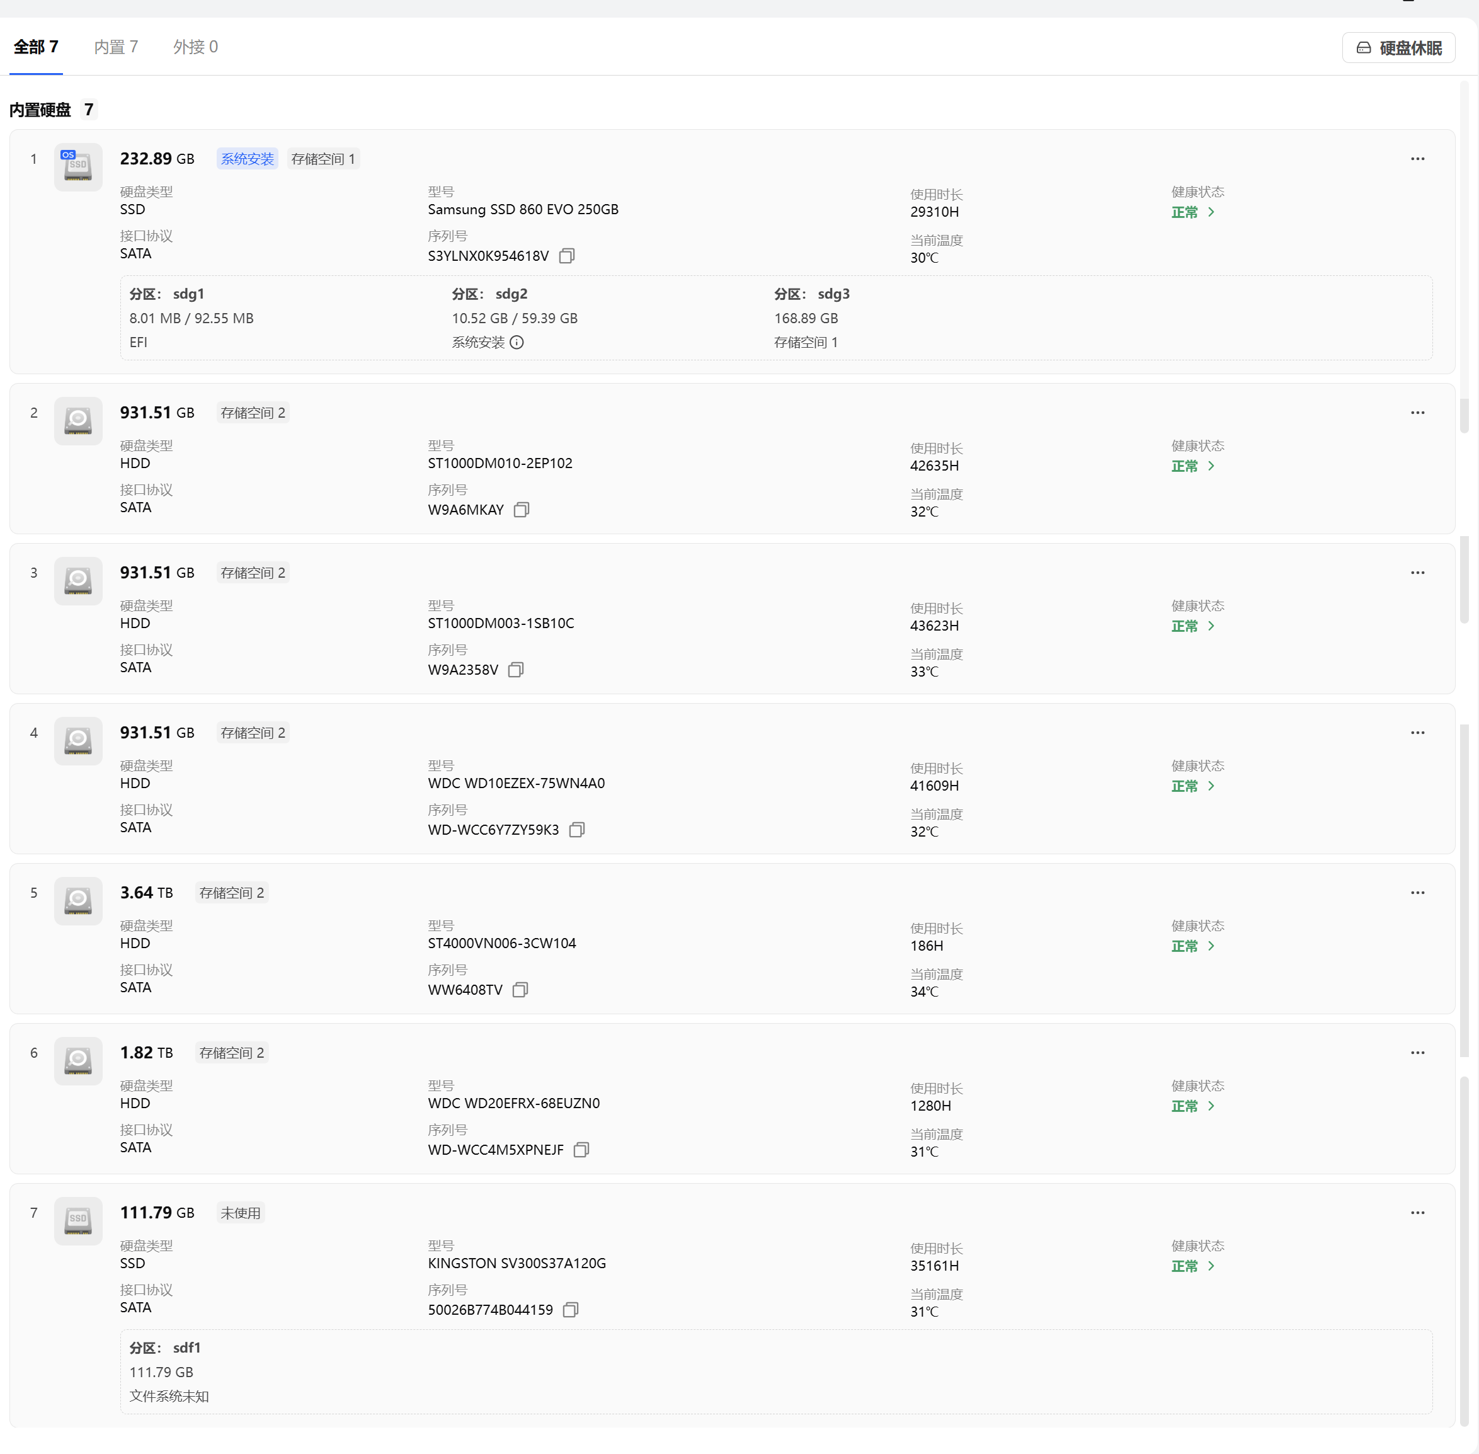Open more options menu for disk 7
The image size is (1479, 1454).
pyautogui.click(x=1417, y=1213)
